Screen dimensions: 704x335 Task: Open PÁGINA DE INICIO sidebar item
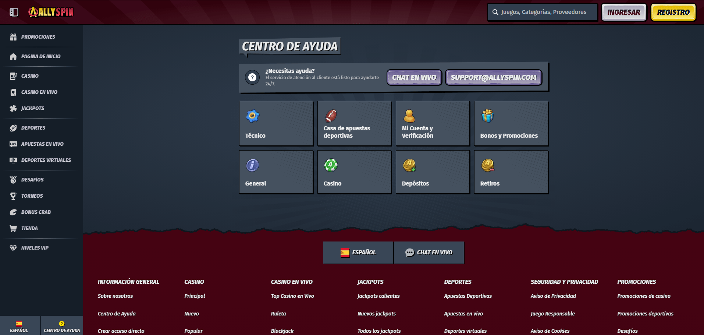41,56
